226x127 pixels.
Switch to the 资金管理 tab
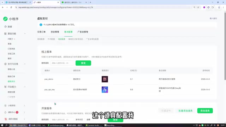tap(55, 32)
